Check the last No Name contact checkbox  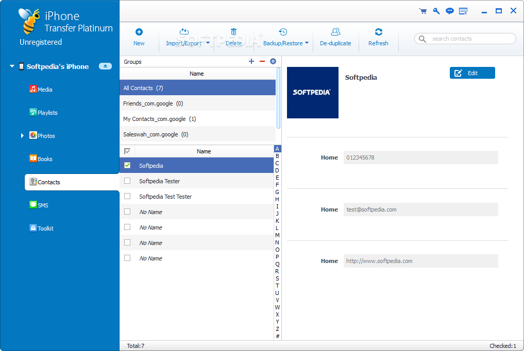pos(127,258)
